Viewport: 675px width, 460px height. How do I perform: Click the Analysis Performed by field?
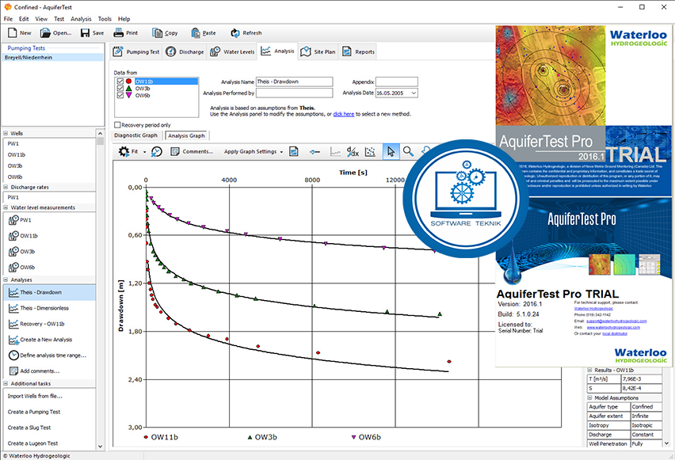295,93
